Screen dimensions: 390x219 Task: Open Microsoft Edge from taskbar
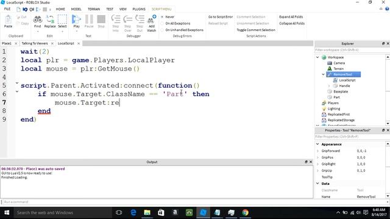click(x=133, y=212)
